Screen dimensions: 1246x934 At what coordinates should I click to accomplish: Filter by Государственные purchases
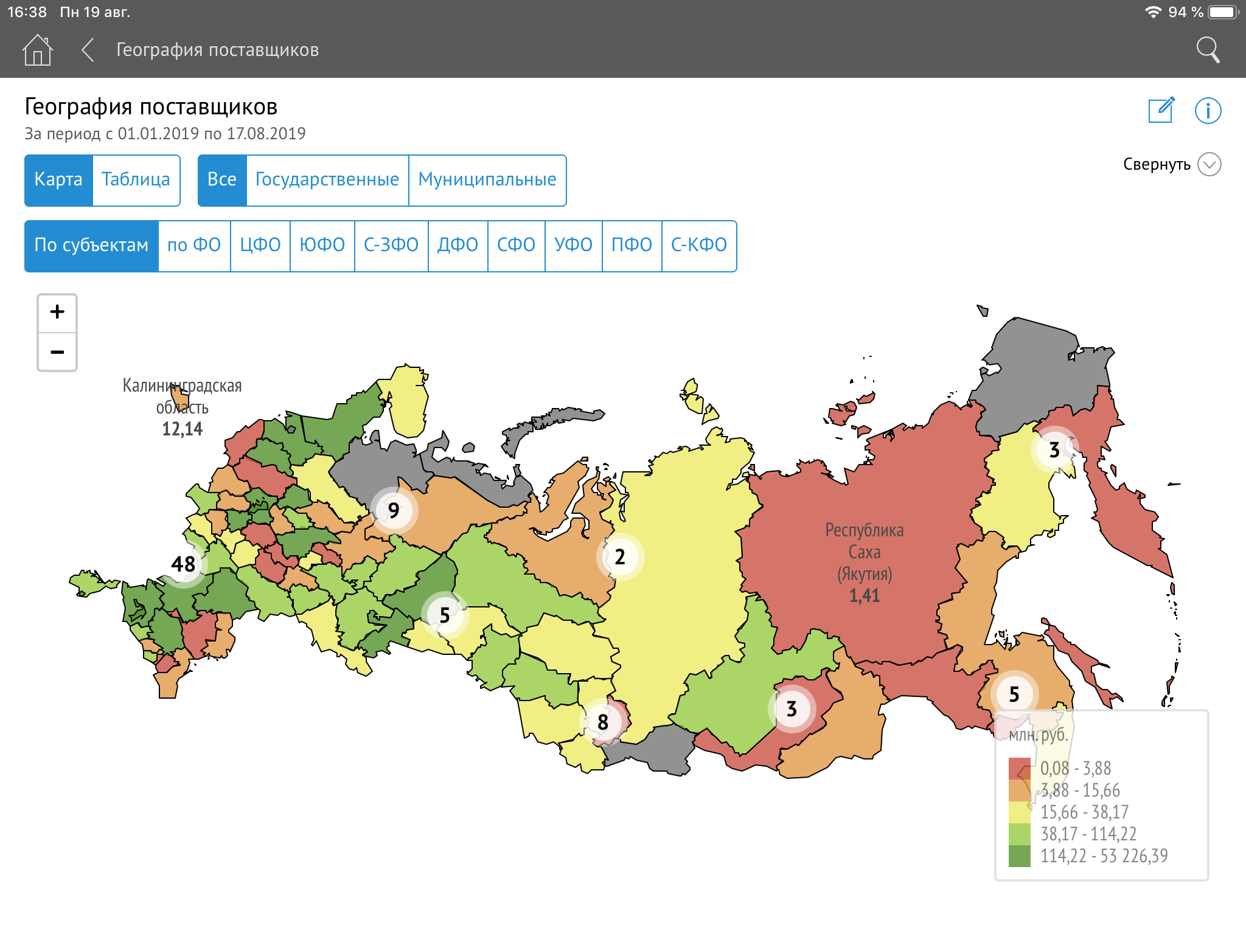[x=327, y=180]
